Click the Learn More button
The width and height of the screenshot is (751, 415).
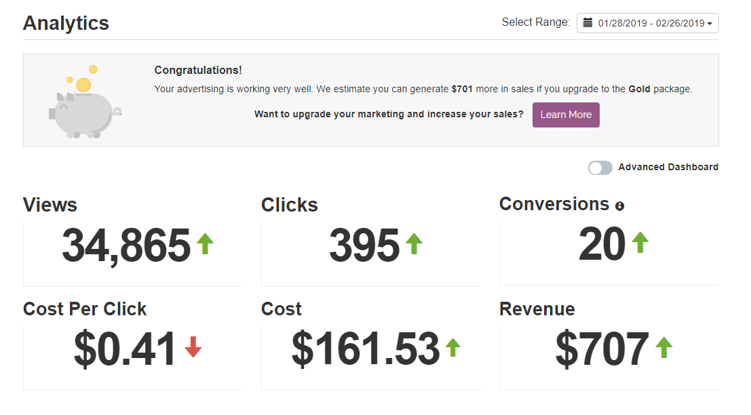566,115
